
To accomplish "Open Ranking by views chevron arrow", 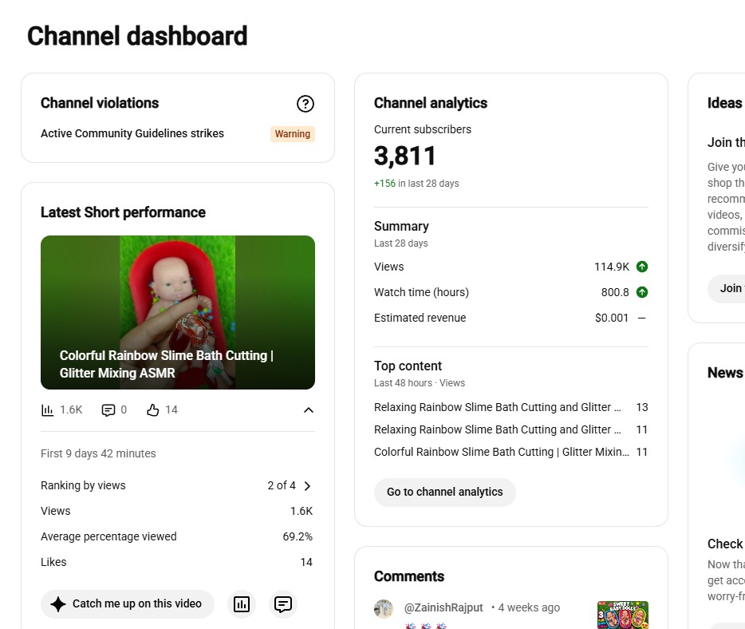I will point(307,486).
